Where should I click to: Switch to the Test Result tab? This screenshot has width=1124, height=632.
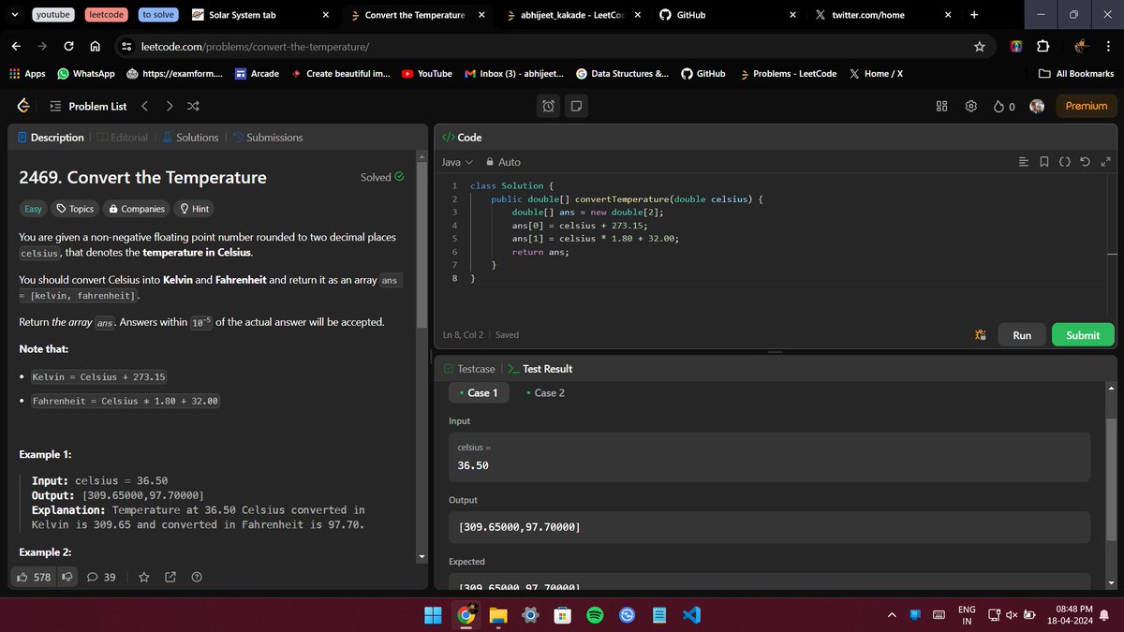(x=540, y=368)
